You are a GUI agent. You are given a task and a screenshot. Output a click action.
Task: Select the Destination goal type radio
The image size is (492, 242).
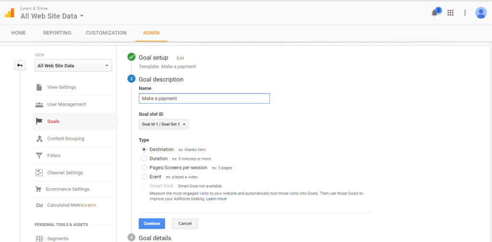click(144, 149)
